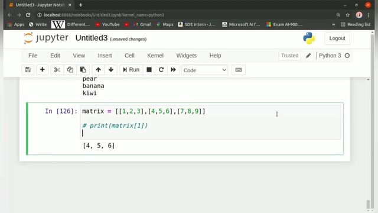Open the Edit menu
Screen dimensions: 378x213
coord(55,56)
